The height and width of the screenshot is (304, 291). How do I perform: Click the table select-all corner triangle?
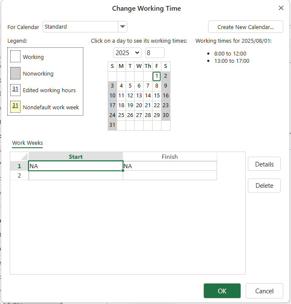[24, 156]
